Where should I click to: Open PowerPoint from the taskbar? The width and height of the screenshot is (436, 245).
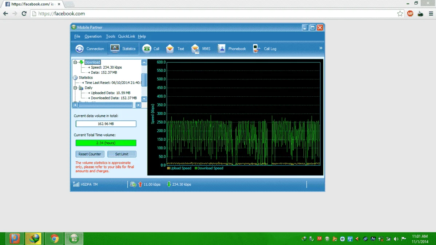point(15,238)
